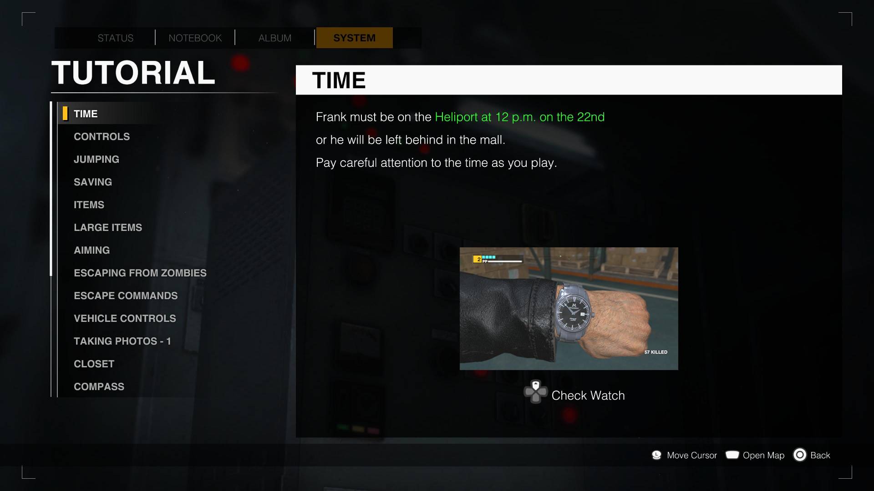This screenshot has width=874, height=491.
Task: Select the SAVING tutorial entry
Action: coord(92,182)
